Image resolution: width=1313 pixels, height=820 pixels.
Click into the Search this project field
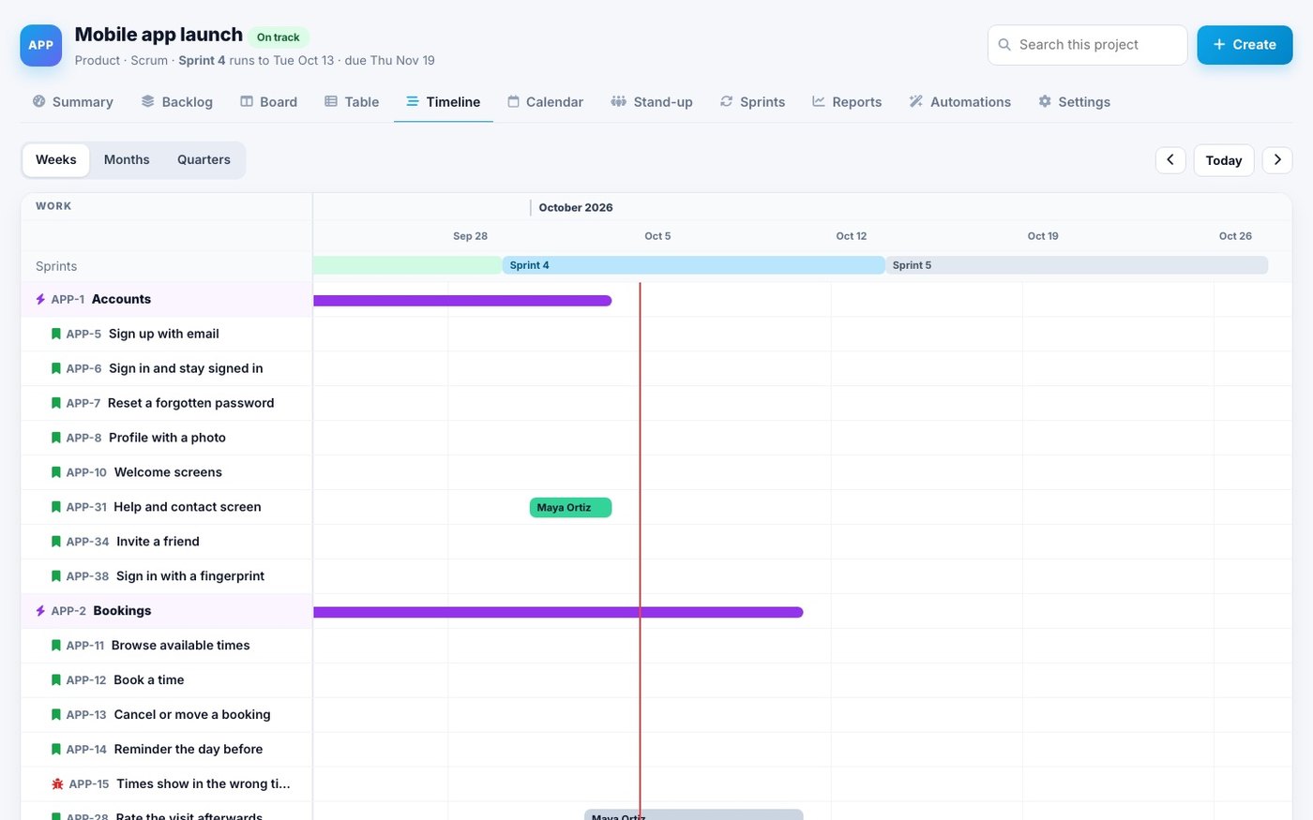1088,45
